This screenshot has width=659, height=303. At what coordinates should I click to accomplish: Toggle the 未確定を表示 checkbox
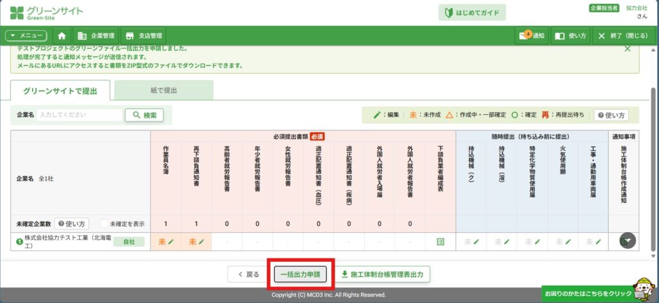105,224
